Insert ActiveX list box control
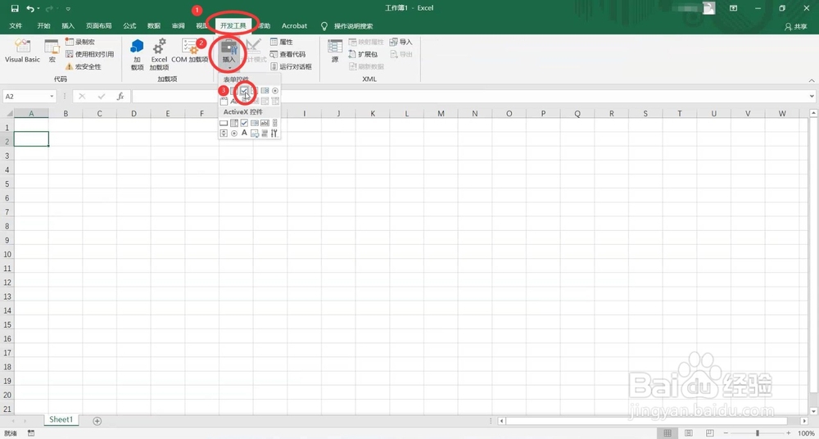The height and width of the screenshot is (439, 819). [x=255, y=123]
